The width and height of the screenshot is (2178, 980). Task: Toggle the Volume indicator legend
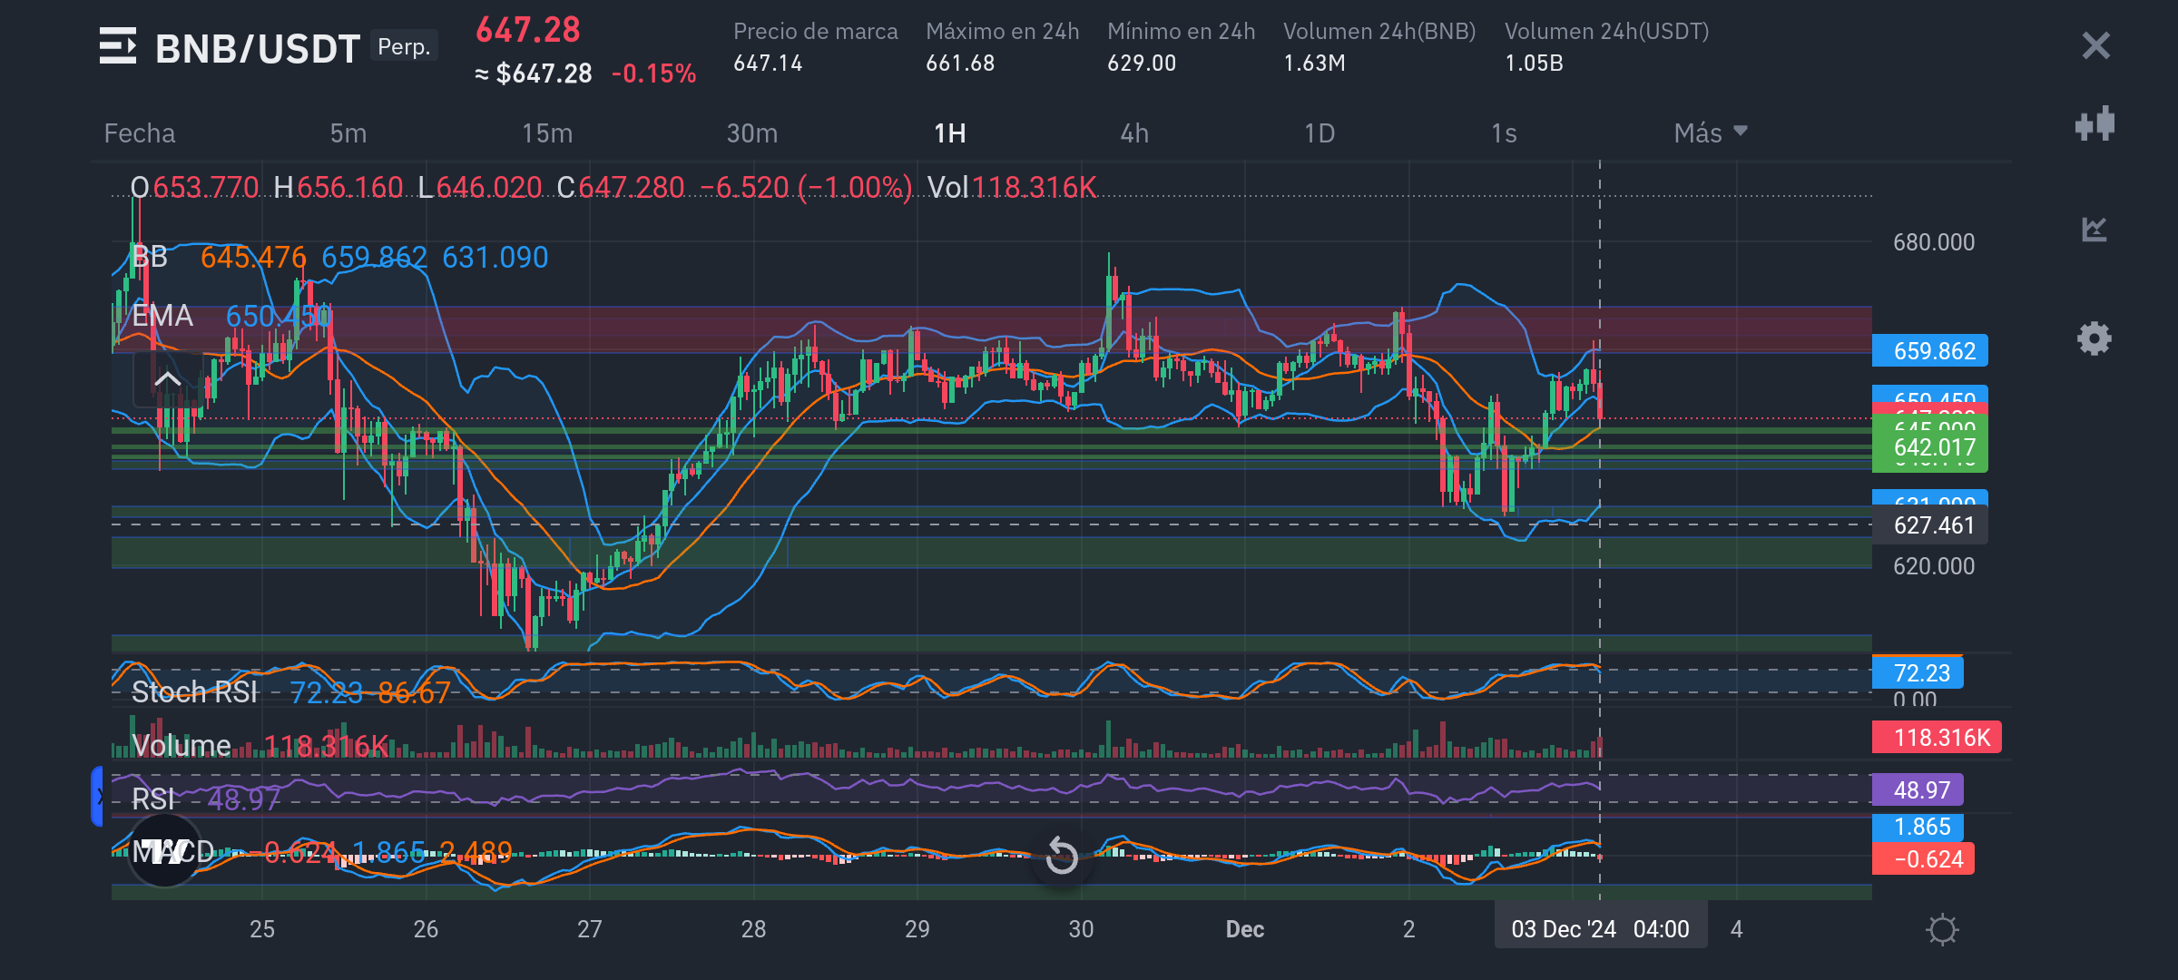(181, 746)
